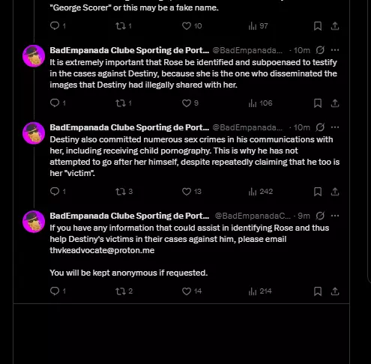
Task: Retweet the 'Destiny also committed' tweet
Action: 124,192
